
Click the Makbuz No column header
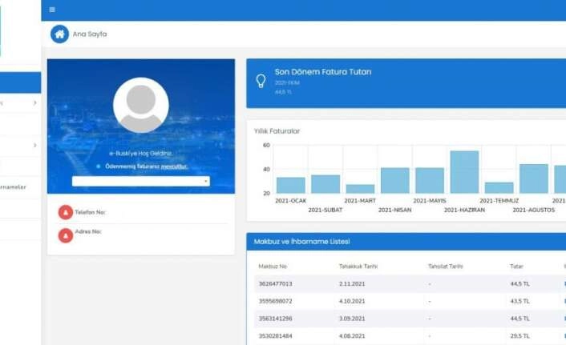point(273,266)
